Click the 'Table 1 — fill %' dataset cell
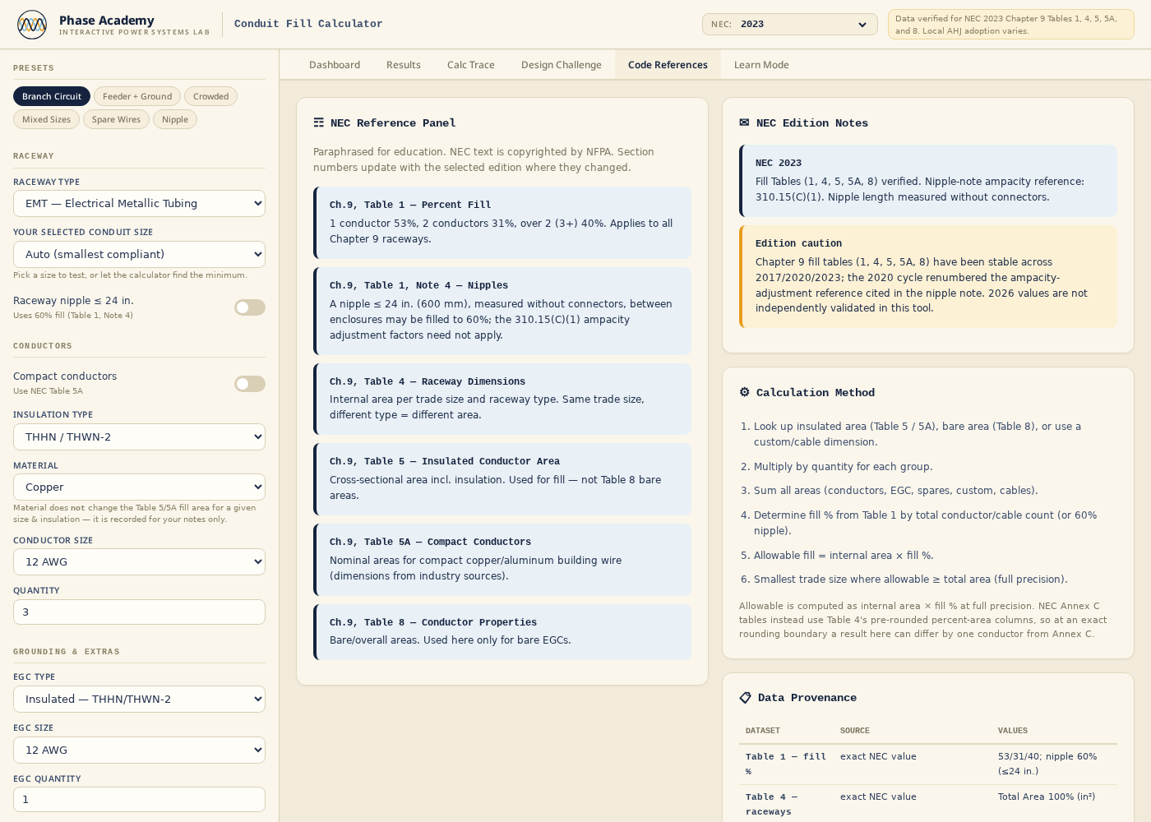Viewport: 1151px width, 822px height. pyautogui.click(x=786, y=764)
